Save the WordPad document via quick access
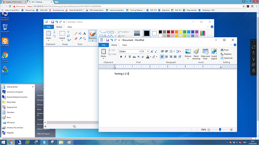Viewport: 259px width, 145px height. 107,40
